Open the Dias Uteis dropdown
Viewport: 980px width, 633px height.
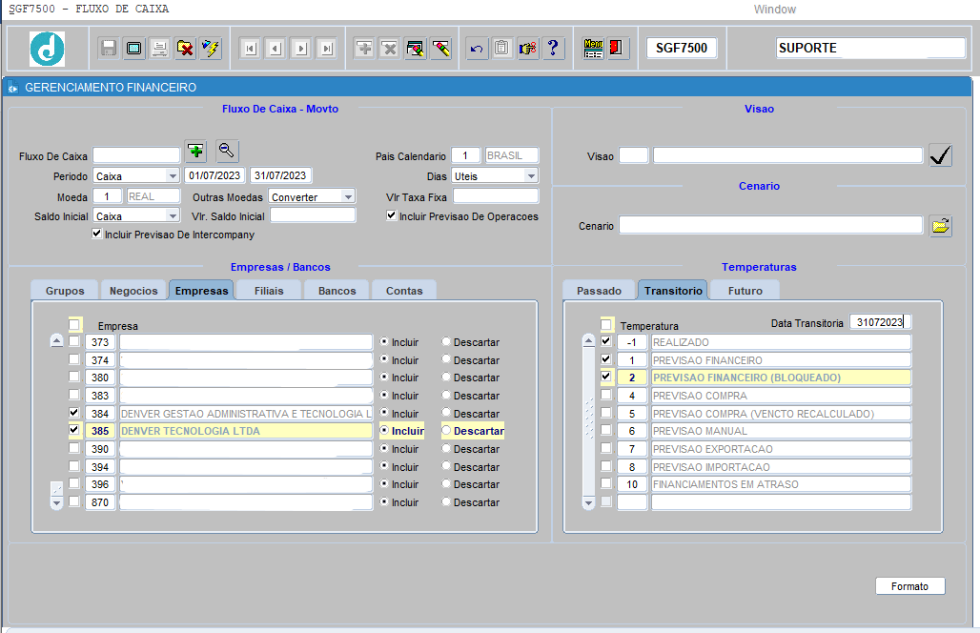pyautogui.click(x=531, y=176)
